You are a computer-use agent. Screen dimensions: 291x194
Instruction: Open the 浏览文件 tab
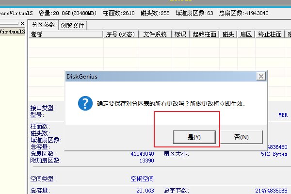[73, 25]
